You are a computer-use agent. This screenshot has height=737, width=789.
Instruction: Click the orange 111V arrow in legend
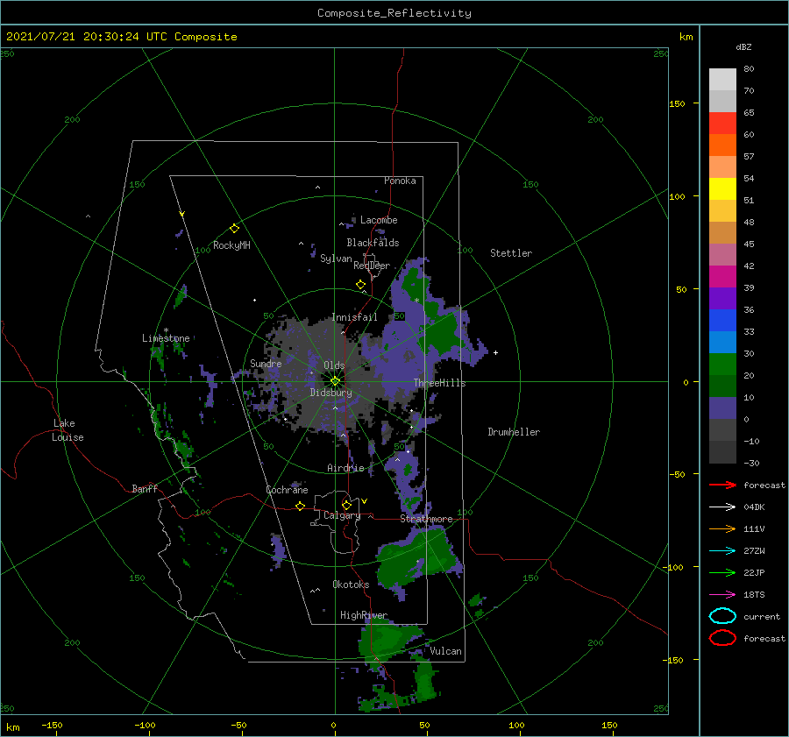pos(722,528)
